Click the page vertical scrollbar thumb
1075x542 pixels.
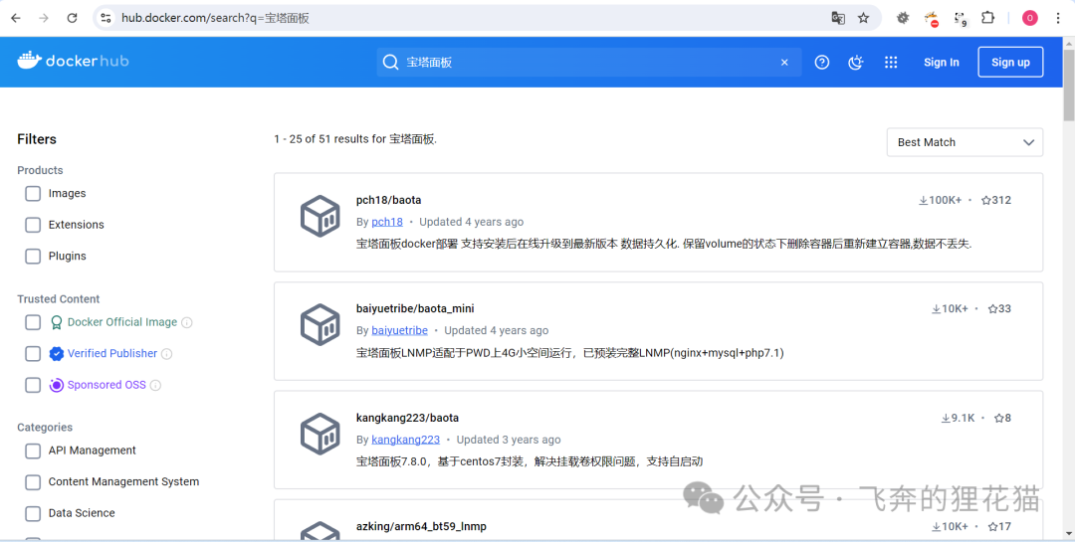(x=1068, y=86)
